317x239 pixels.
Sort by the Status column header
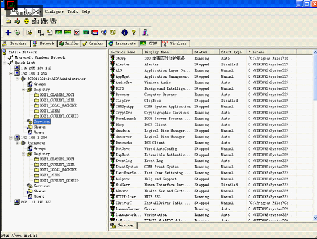(206, 52)
